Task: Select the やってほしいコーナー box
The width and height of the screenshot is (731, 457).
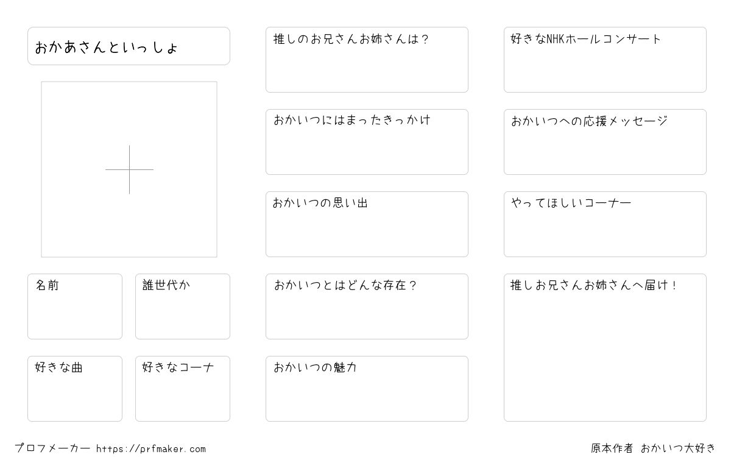Action: (x=605, y=224)
